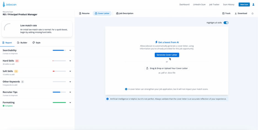
Task: Expand the Other Keywords section chevron
Action: tap(70, 82)
